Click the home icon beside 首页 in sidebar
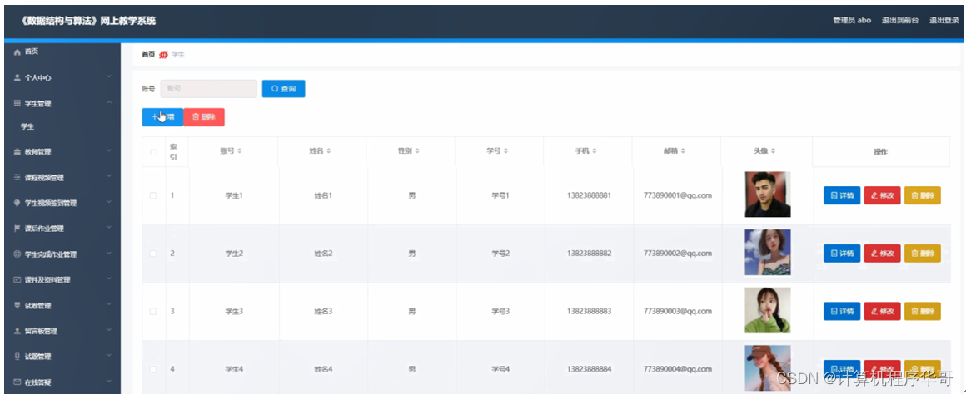The image size is (966, 394). pyautogui.click(x=17, y=52)
